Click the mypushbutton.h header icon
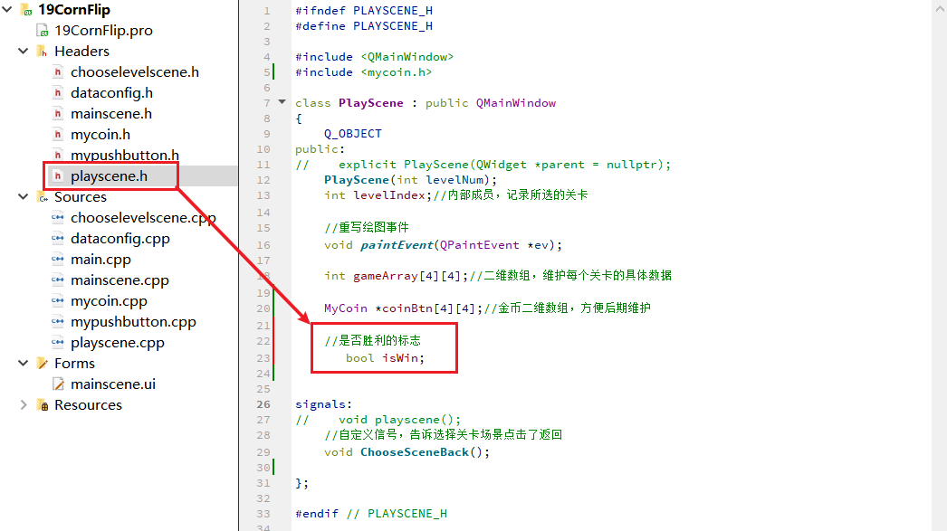Screen dimensions: 947x531 [x=58, y=155]
